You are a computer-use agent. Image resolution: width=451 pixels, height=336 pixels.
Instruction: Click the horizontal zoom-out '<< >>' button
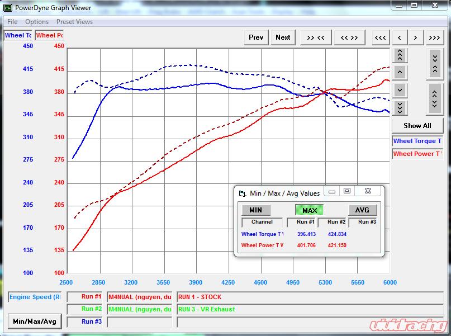[349, 37]
